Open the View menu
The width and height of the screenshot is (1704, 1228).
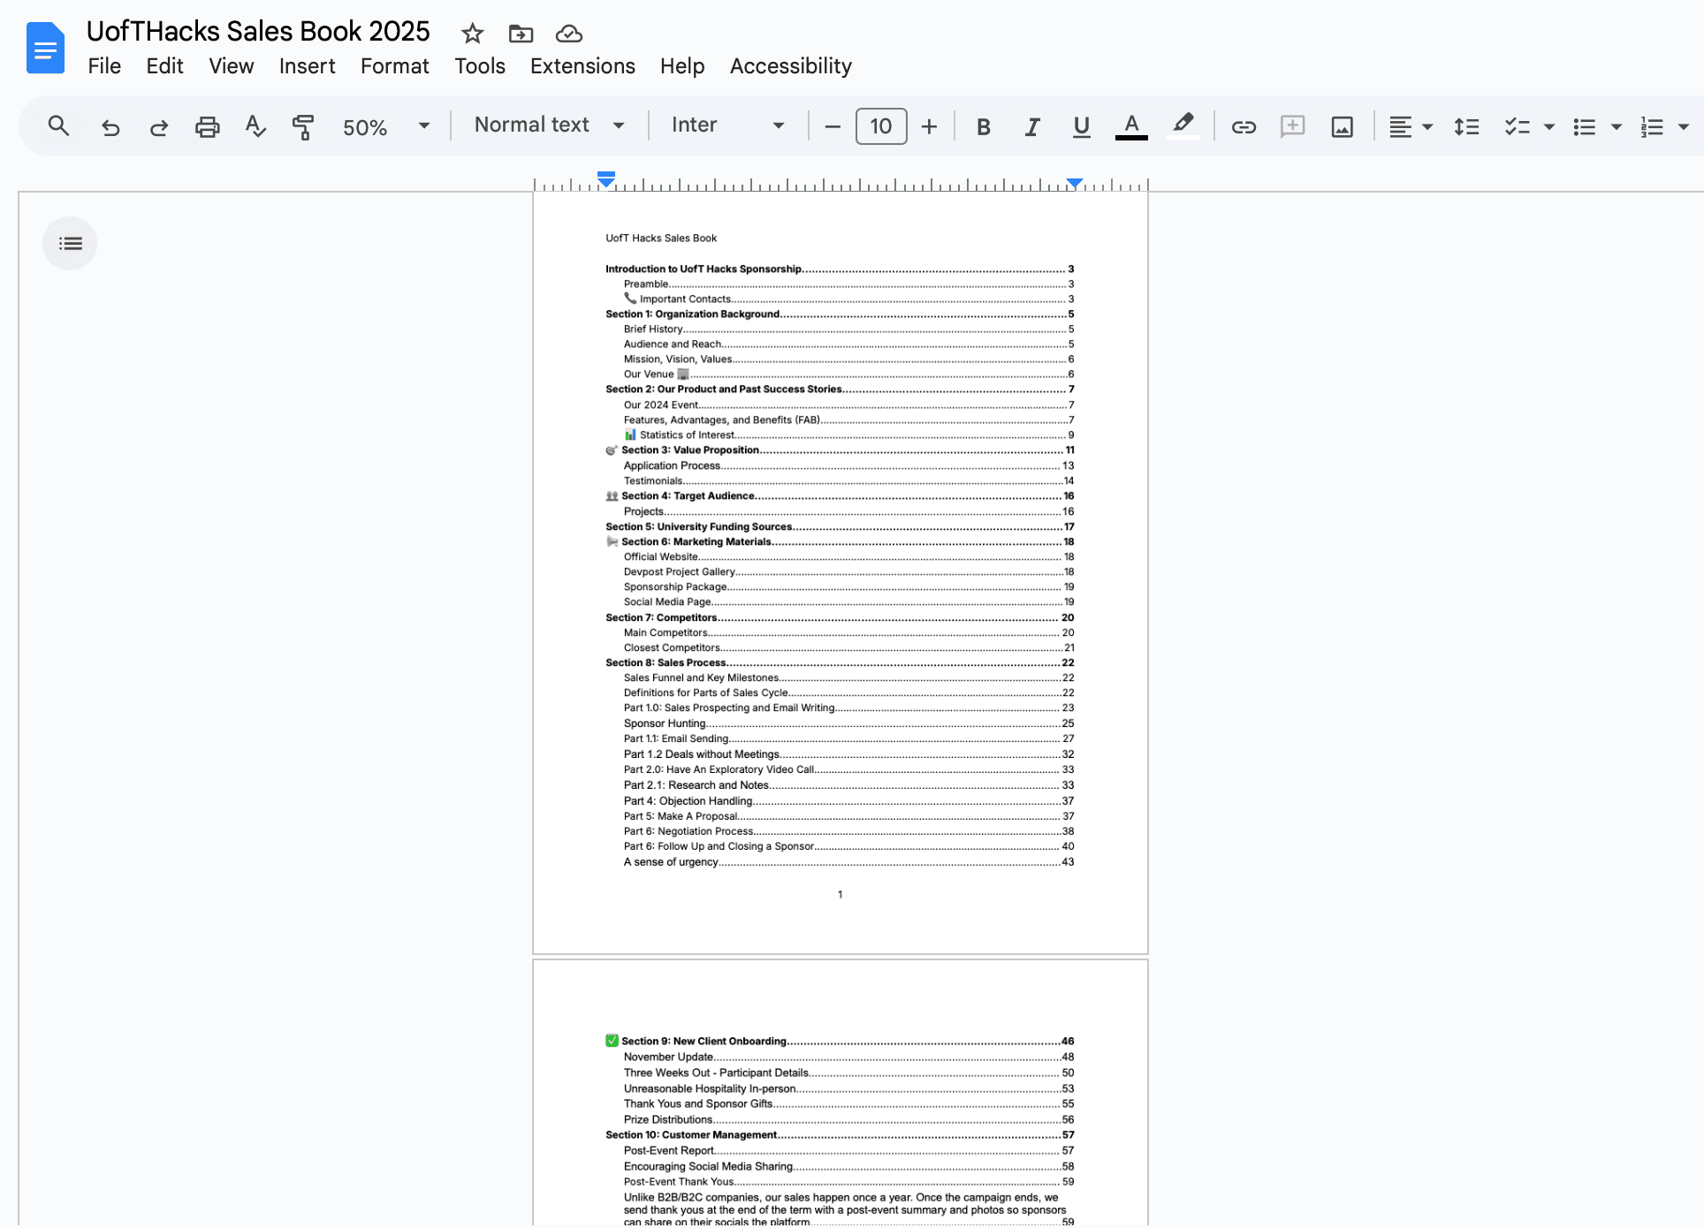tap(231, 66)
